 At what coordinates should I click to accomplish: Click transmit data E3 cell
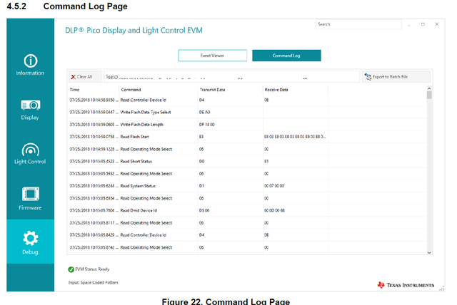pos(201,137)
